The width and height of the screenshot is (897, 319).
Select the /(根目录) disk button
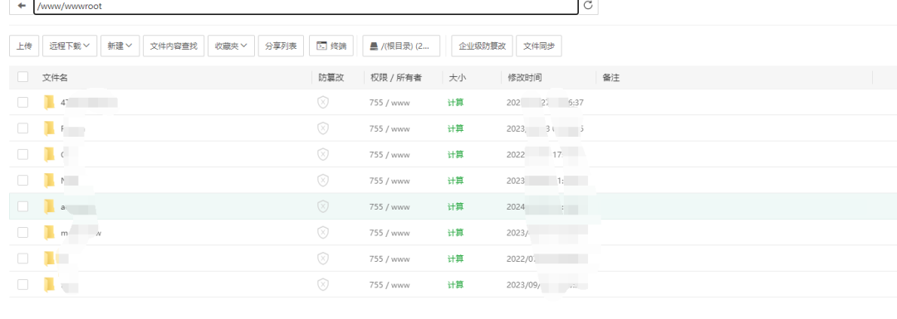tap(401, 46)
